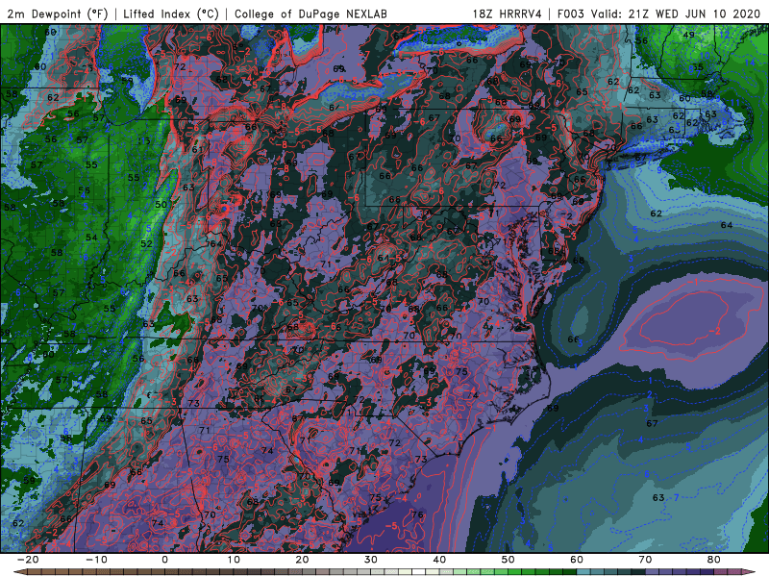Click 'College of DuPage NEXLAB' header text
This screenshot has width=769, height=577.
310,13
